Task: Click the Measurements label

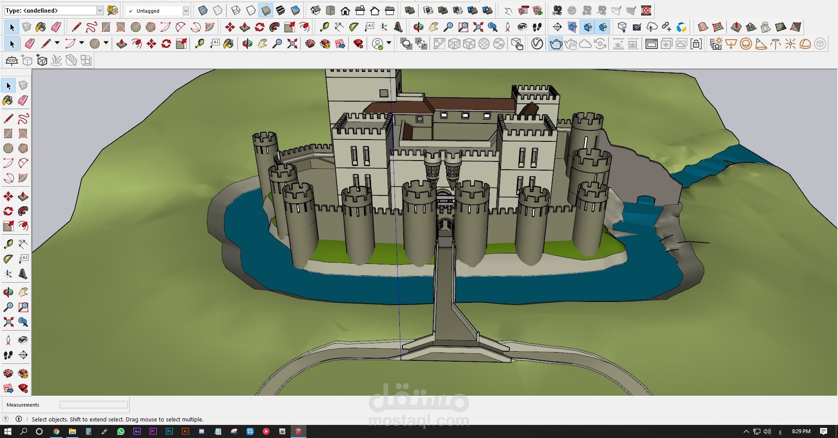Action: (23, 405)
